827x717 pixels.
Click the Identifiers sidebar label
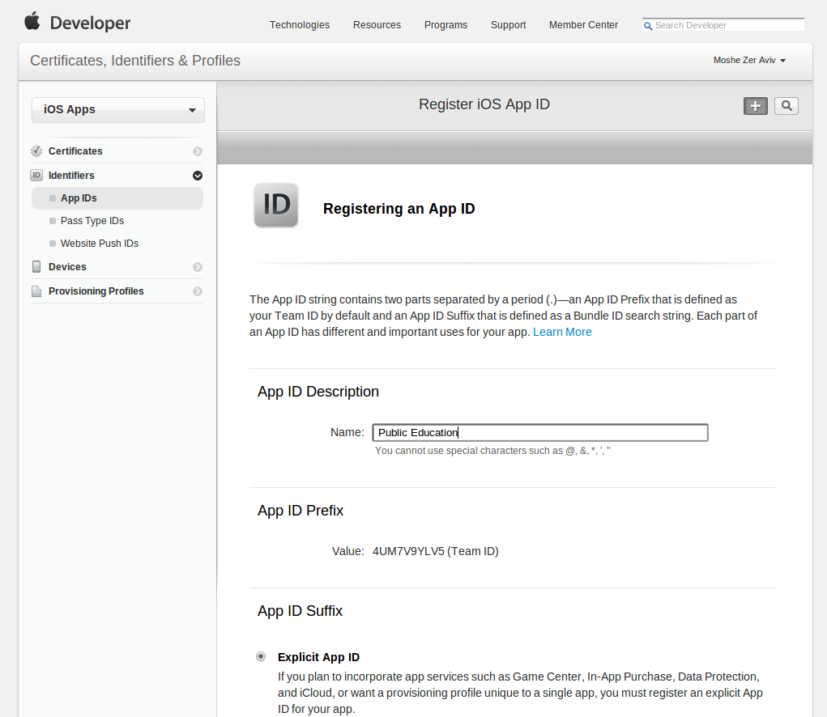point(71,176)
